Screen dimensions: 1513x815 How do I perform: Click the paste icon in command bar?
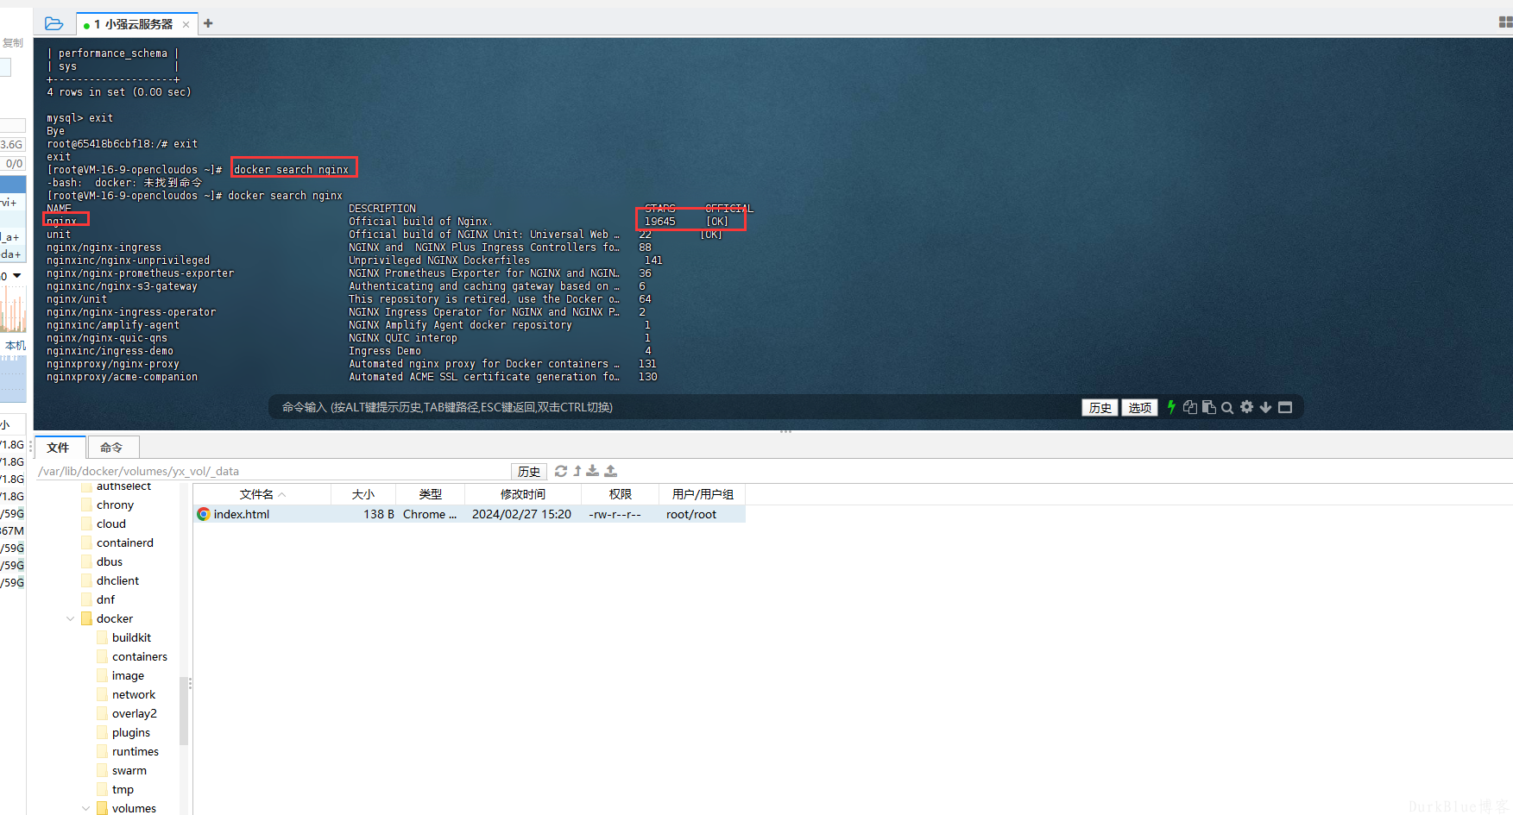[1209, 407]
